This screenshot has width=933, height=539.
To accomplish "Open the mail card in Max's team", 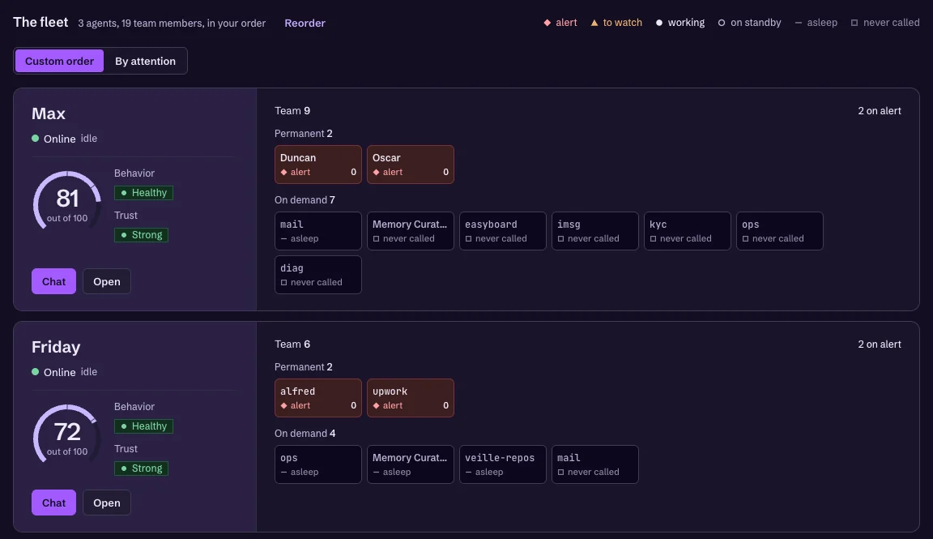I will pyautogui.click(x=318, y=231).
